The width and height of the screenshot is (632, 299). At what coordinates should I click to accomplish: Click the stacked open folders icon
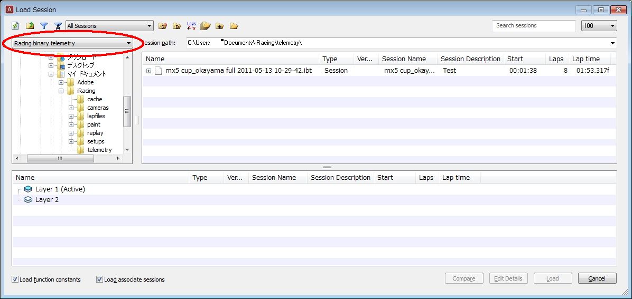(x=206, y=26)
